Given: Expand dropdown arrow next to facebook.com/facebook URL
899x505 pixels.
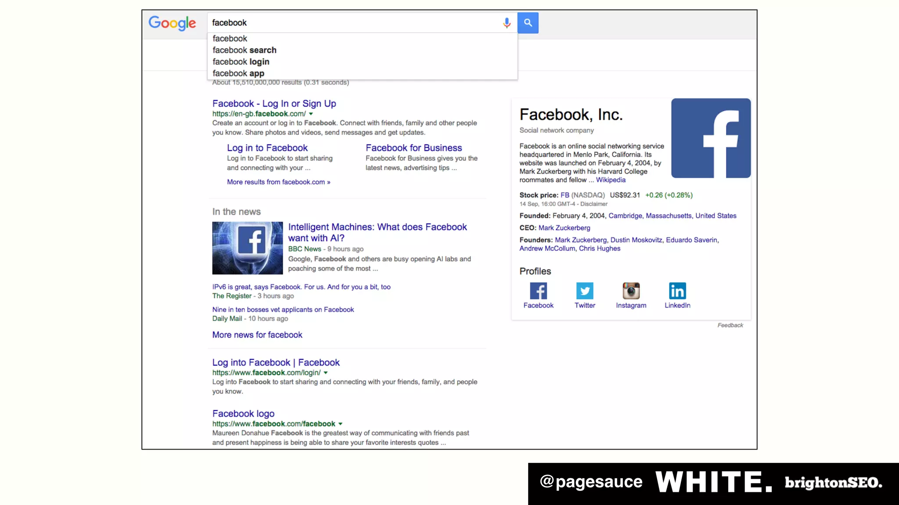Looking at the screenshot, I should click(340, 424).
